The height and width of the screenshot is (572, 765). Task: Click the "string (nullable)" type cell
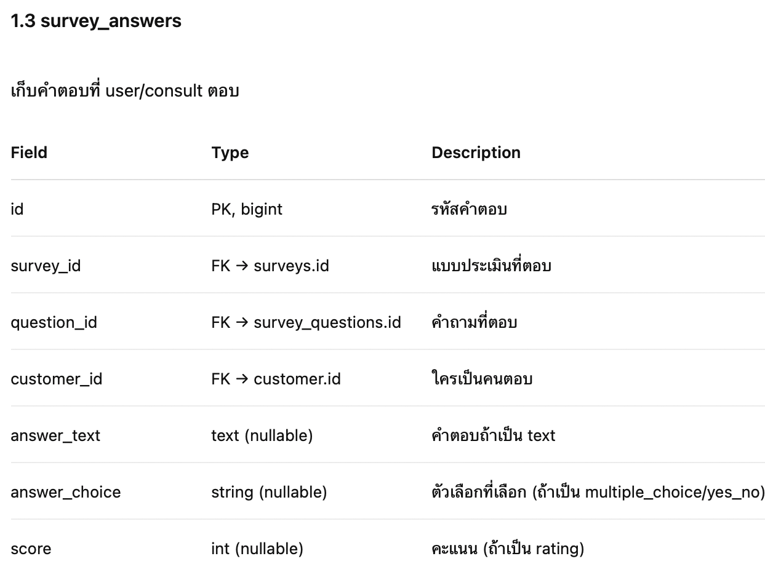(269, 492)
